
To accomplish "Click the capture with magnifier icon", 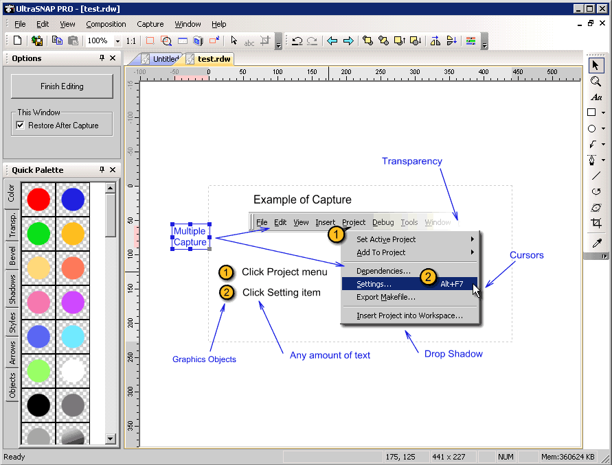I will (166, 40).
